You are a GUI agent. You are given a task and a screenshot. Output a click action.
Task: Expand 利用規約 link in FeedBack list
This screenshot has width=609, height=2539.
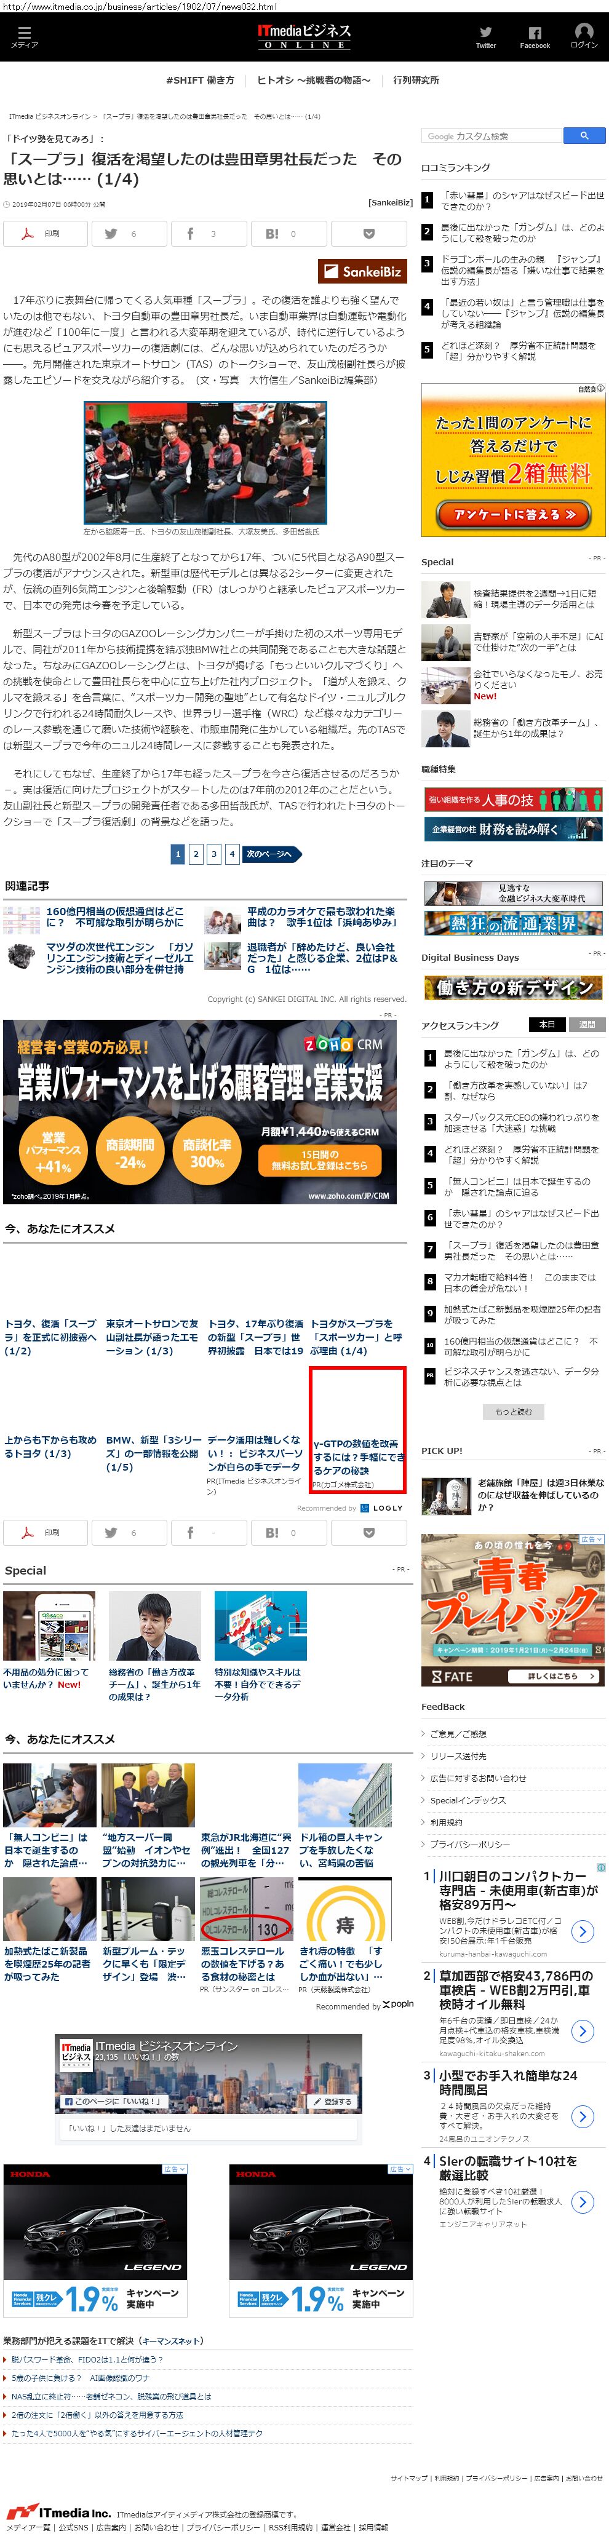(x=447, y=1824)
